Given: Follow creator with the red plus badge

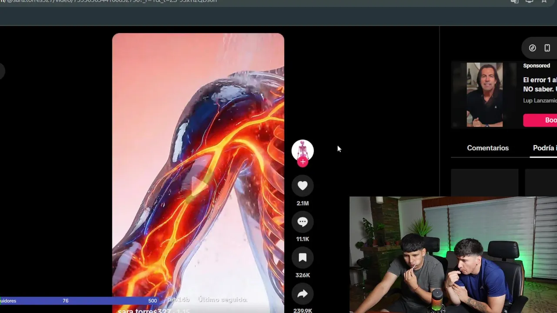Looking at the screenshot, I should (302, 162).
